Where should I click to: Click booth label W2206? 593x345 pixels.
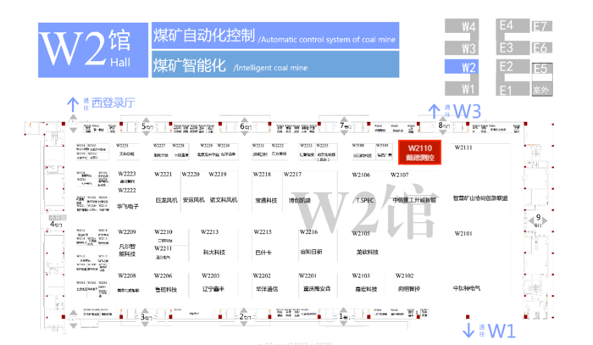click(x=163, y=275)
